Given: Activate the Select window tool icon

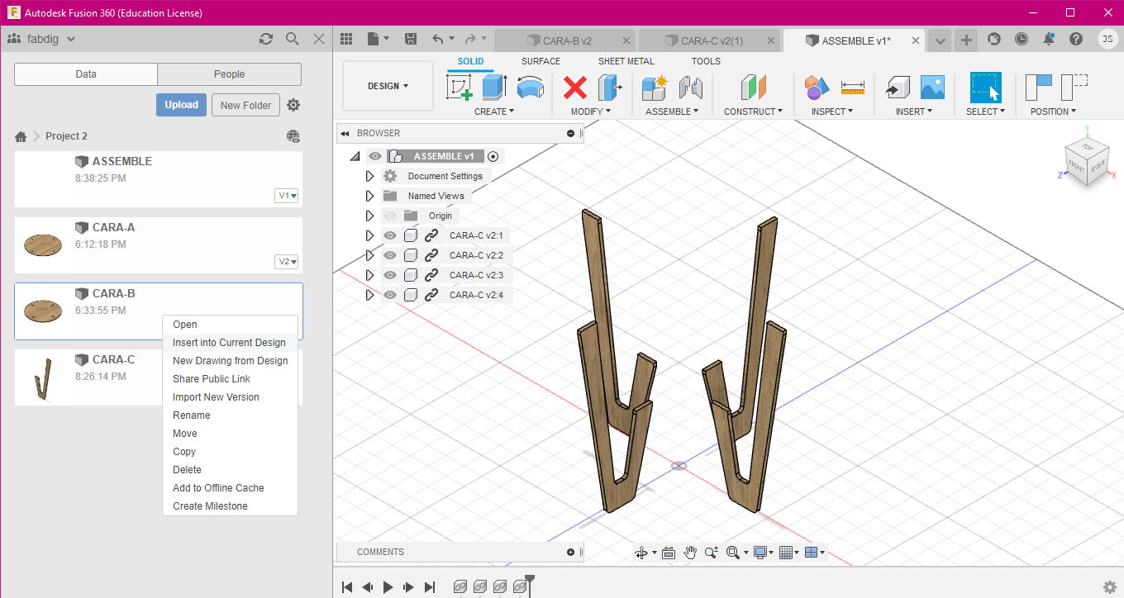Looking at the screenshot, I should (985, 87).
